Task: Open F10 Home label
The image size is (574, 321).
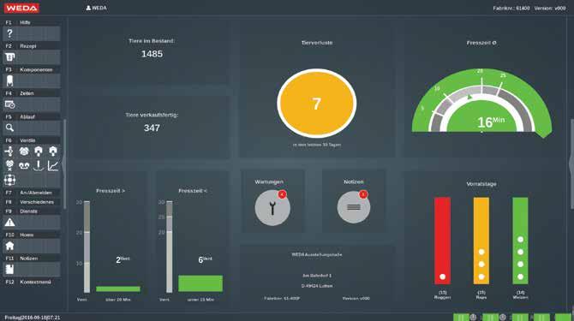Action: (x=31, y=235)
